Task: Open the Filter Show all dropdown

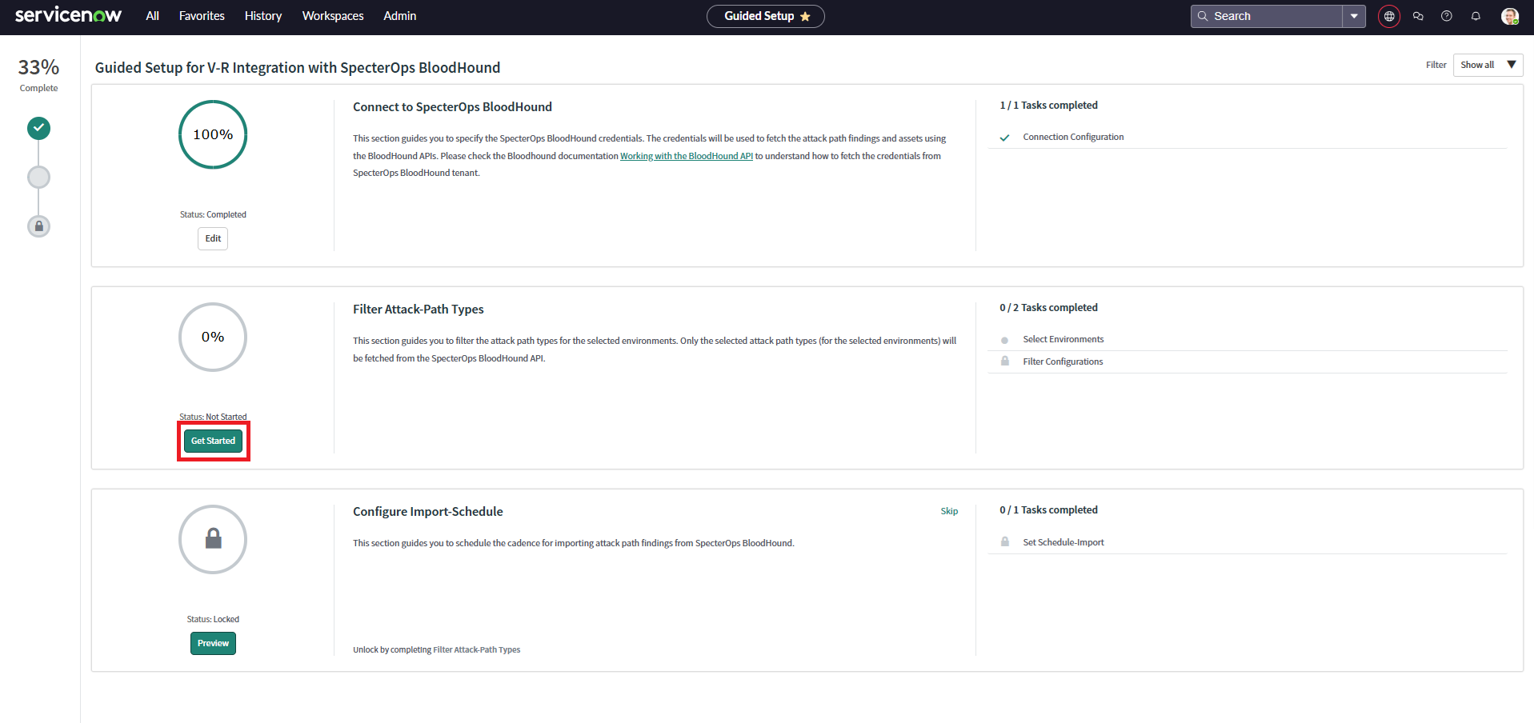Action: tap(1488, 65)
